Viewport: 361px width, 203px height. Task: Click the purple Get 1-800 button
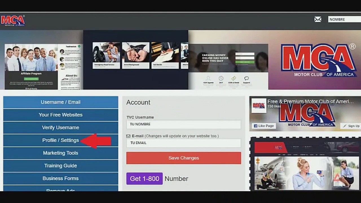pos(144,178)
